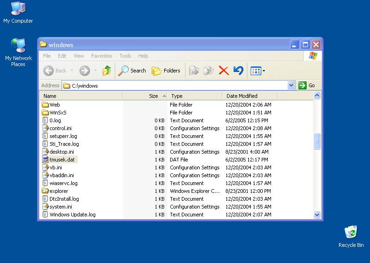Click the 'DAT File' type cell
370x263 pixels.
point(179,160)
